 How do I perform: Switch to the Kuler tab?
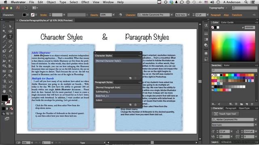pyautogui.click(x=227, y=65)
